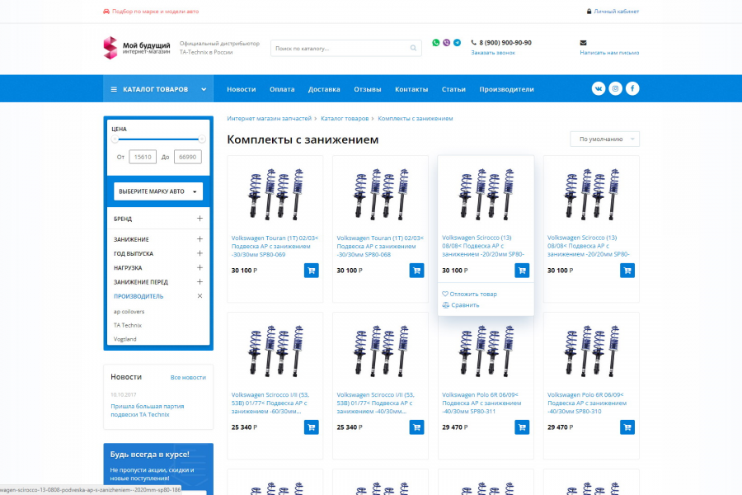Add Touran SP80-069 to cart
Viewport: 742px width, 495px height.
[x=312, y=271]
